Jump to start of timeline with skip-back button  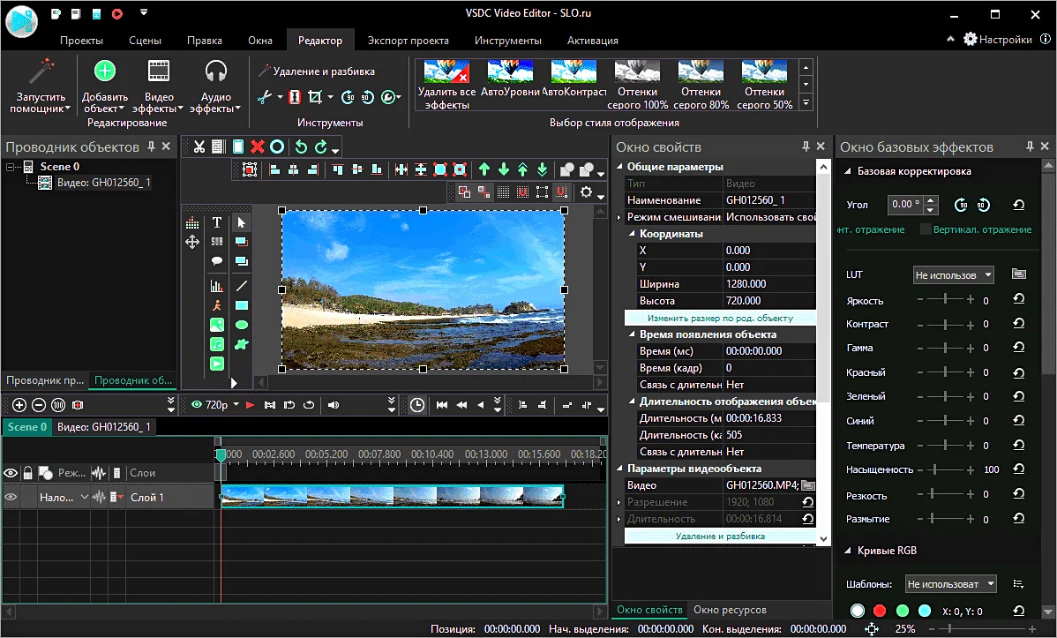(x=442, y=405)
